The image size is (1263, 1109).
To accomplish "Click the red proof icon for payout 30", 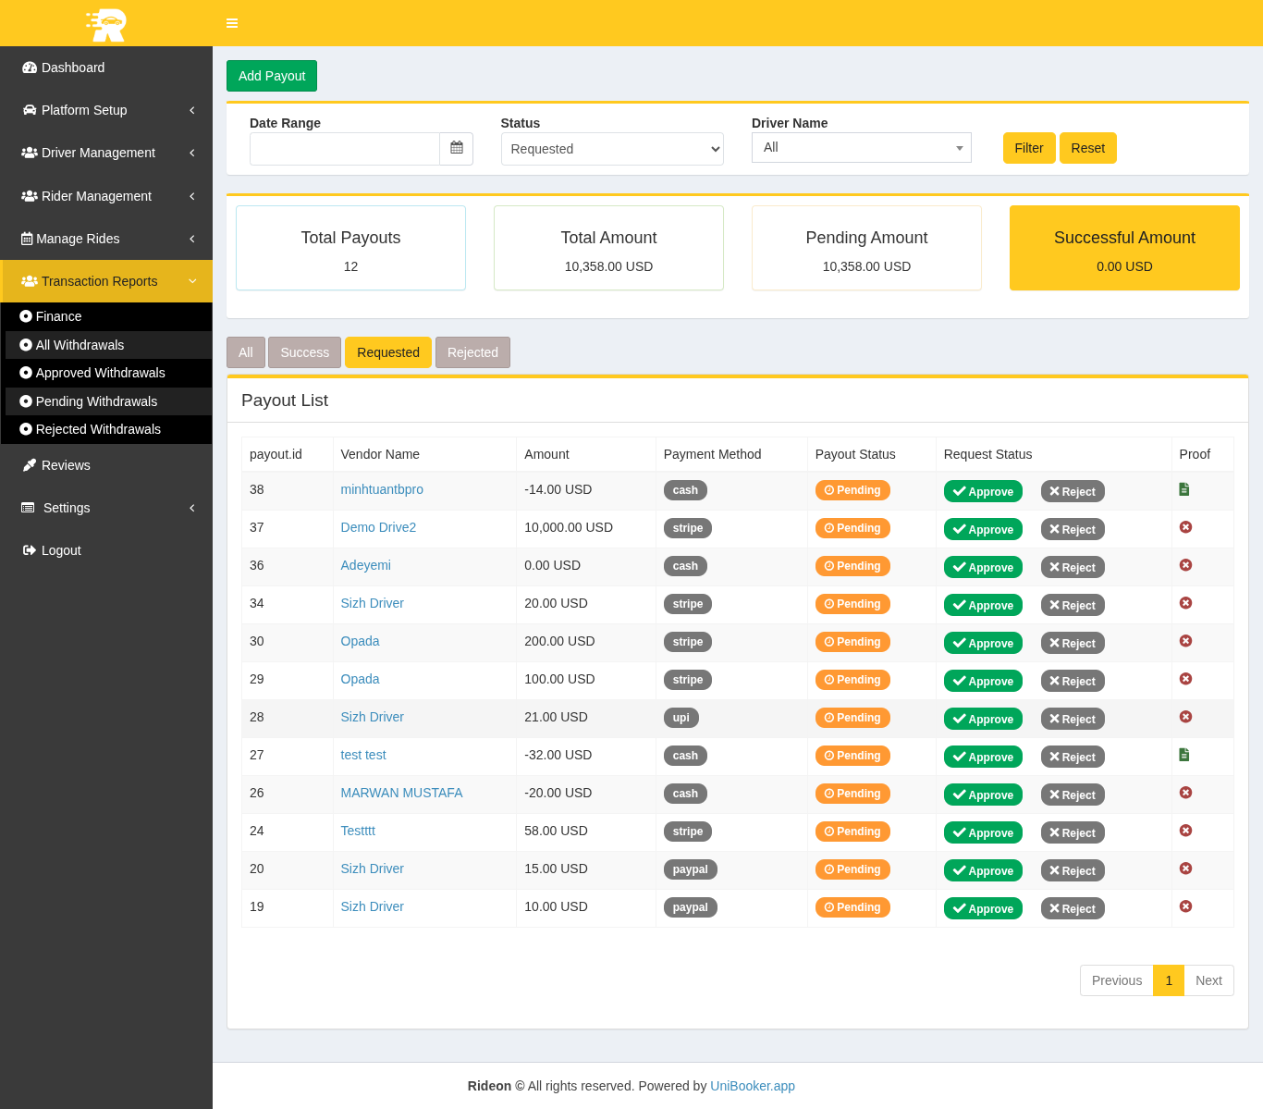I will pyautogui.click(x=1185, y=641).
